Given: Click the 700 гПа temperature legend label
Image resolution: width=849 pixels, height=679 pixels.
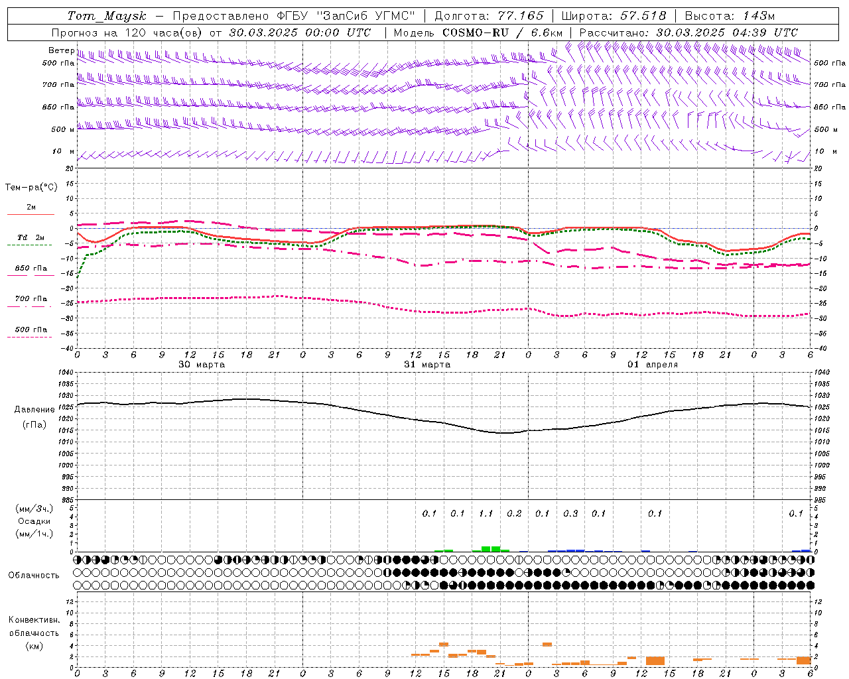Looking at the screenshot, I should click(x=31, y=299).
